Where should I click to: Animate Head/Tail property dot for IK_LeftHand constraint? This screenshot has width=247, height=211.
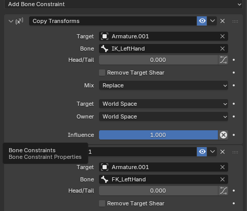234,60
